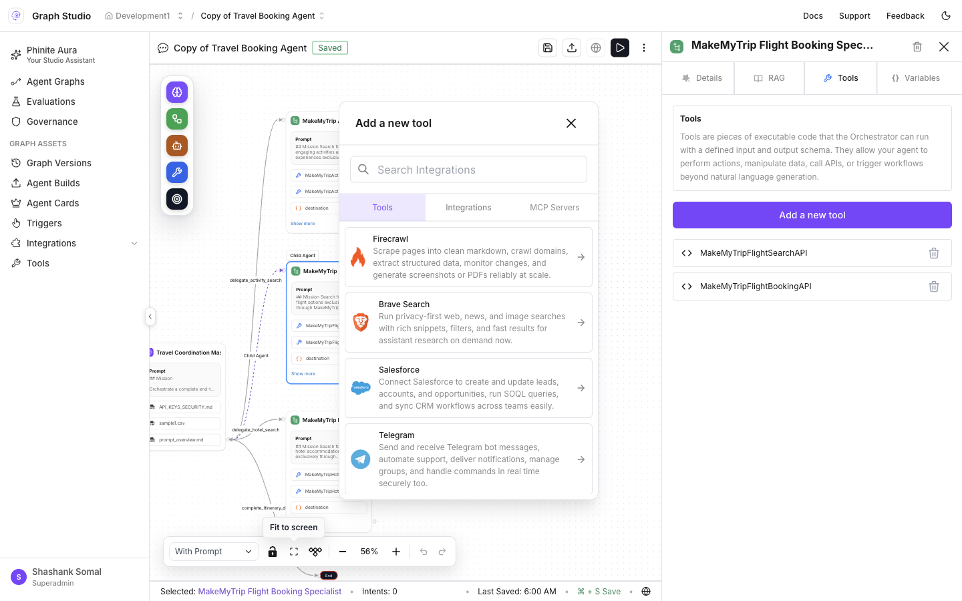This screenshot has height=601, width=962.
Task: Open the Salesforce tool entry
Action: coord(468,388)
